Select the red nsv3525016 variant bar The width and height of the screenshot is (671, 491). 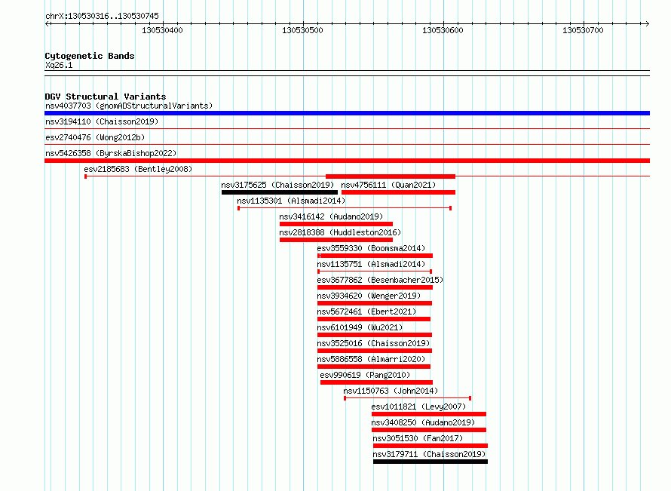coord(375,351)
